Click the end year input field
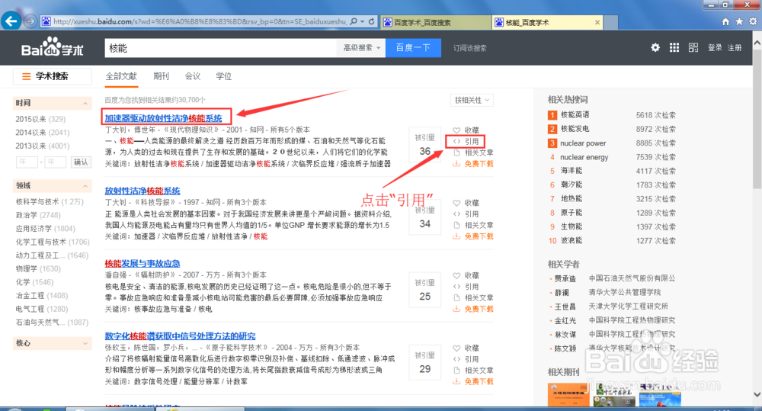 click(55, 162)
